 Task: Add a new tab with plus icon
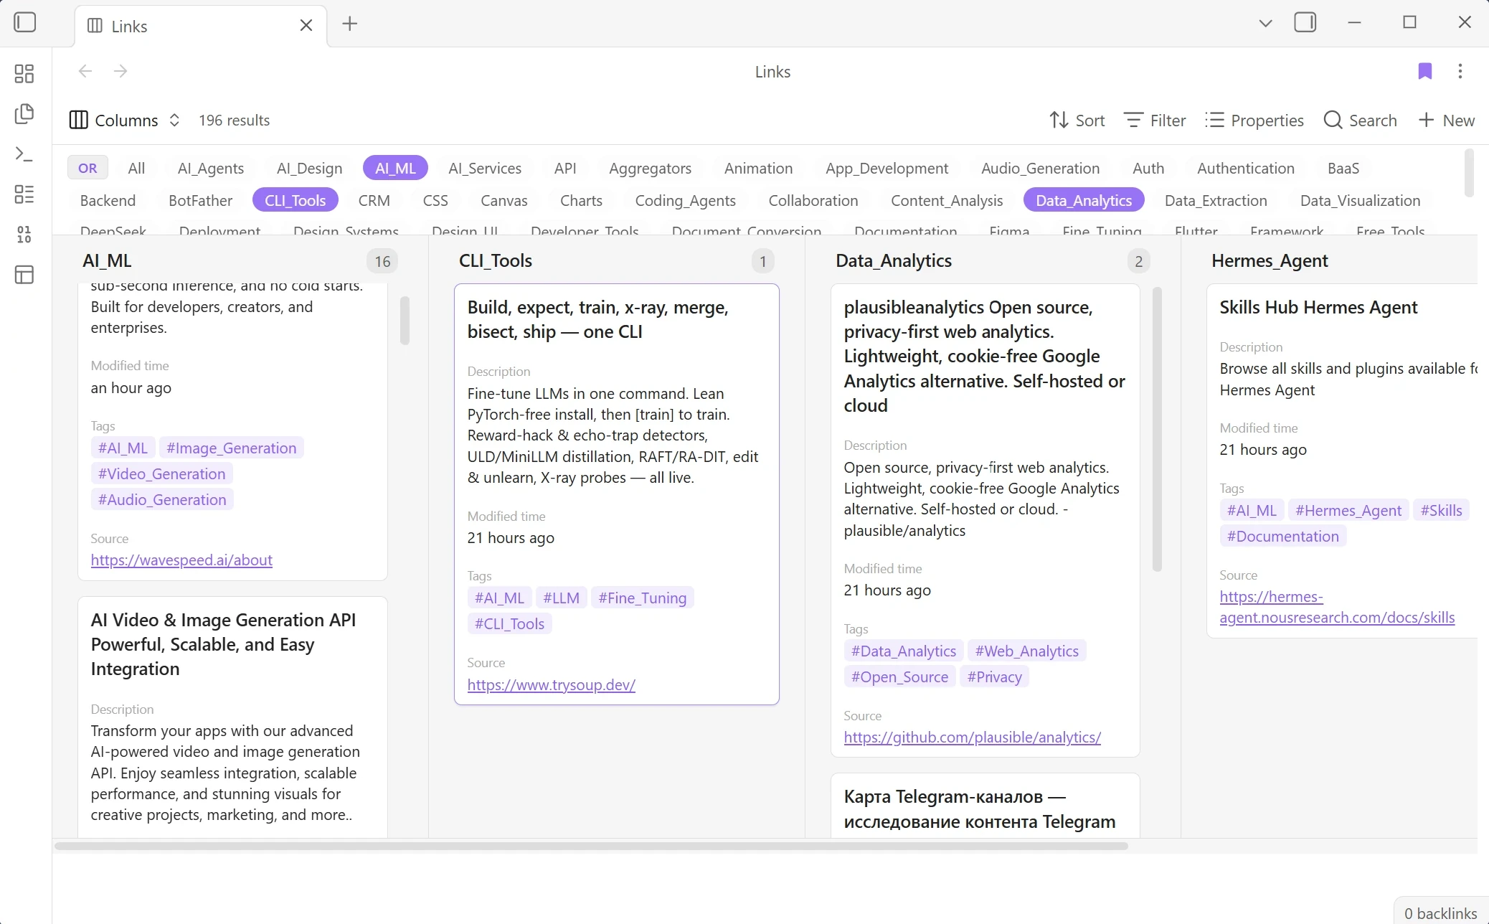tap(350, 24)
